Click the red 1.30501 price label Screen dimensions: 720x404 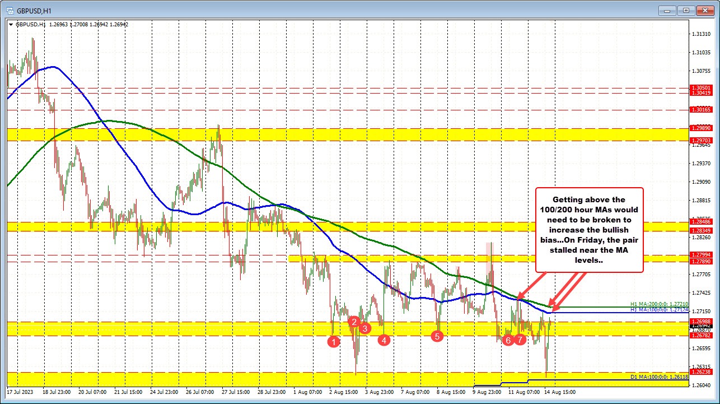pos(700,87)
